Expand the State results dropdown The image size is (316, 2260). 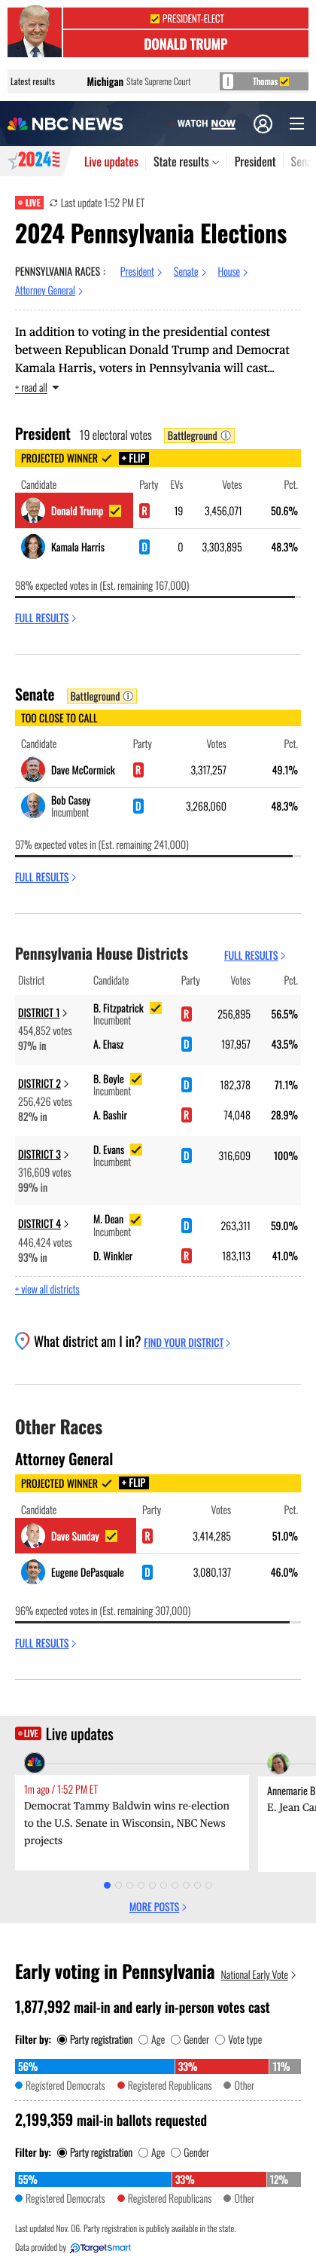pyautogui.click(x=186, y=161)
